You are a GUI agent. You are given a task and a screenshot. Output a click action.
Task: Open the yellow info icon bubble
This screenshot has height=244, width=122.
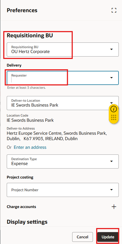pyautogui.click(x=114, y=109)
